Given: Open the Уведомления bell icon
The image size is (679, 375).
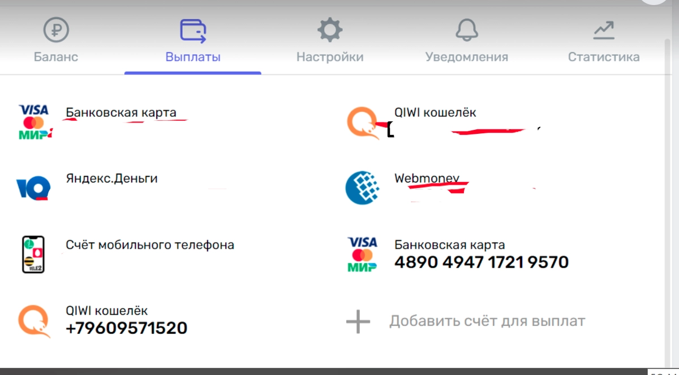Looking at the screenshot, I should (467, 30).
